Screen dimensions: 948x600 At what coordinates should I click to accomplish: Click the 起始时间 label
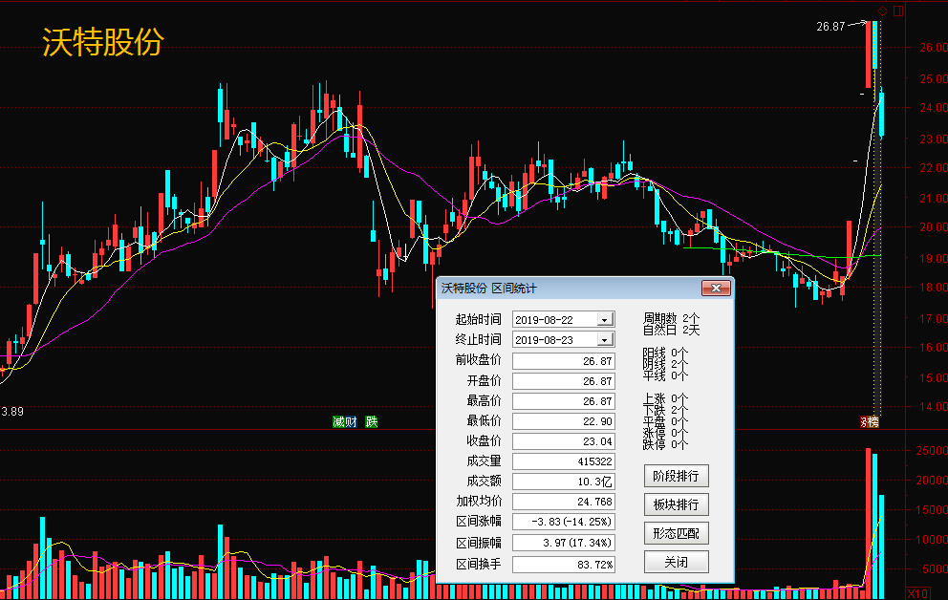tap(478, 320)
